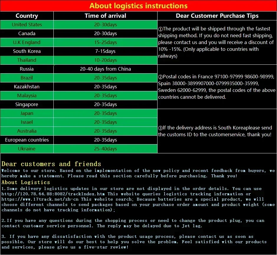
Task: Click Brazil's '20-35days' cell
Action: click(x=106, y=78)
